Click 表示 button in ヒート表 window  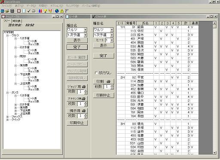[x=77, y=40]
